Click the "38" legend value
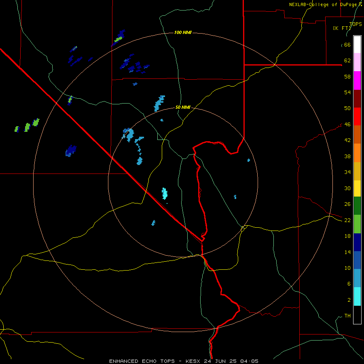 coord(347,156)
